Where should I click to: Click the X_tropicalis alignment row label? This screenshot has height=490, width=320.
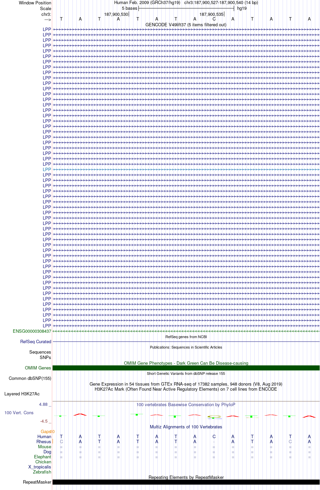[x=40, y=467]
